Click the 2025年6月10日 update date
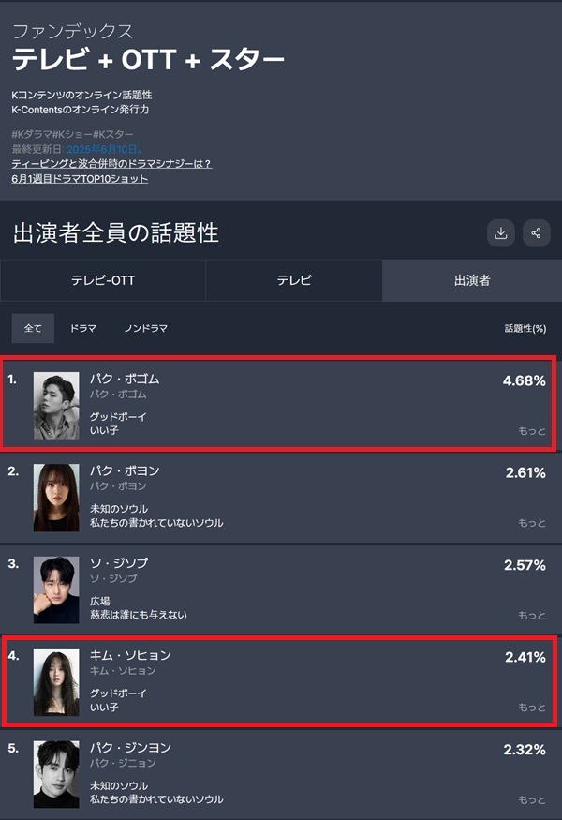The width and height of the screenshot is (562, 820). point(105,149)
